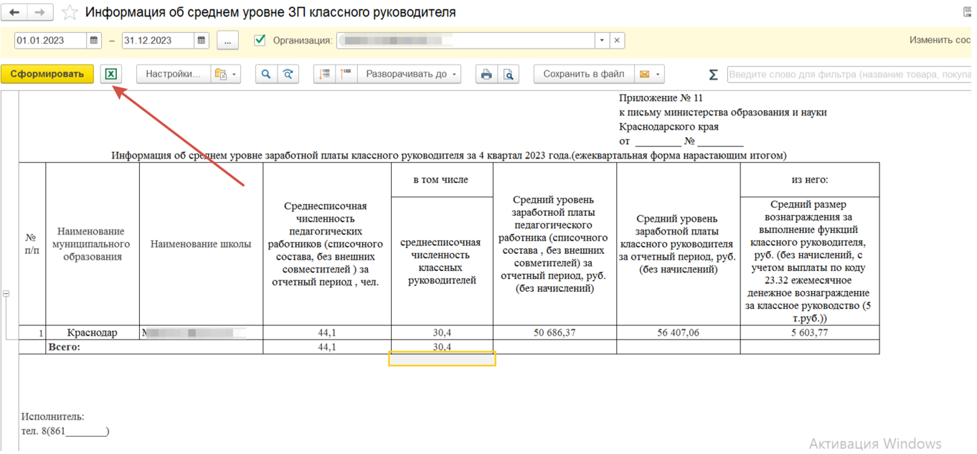Open the Организация dropdown list
Viewport: 977px width, 454px height.
(602, 41)
